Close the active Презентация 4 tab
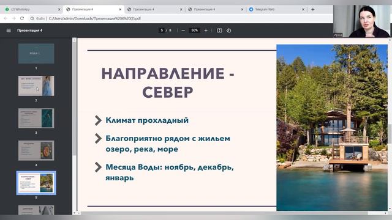This screenshot has height=220, width=392. (120, 10)
